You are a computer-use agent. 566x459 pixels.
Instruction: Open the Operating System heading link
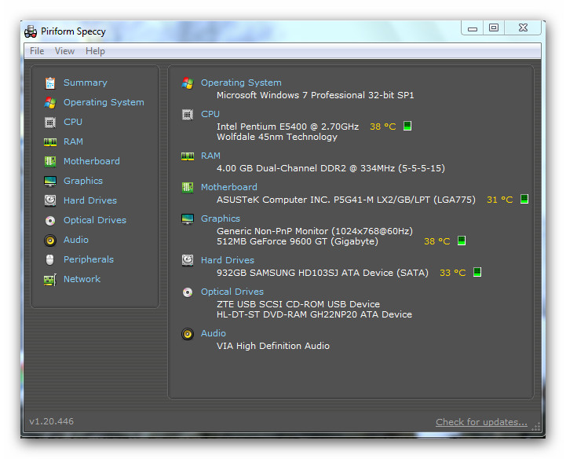(241, 83)
